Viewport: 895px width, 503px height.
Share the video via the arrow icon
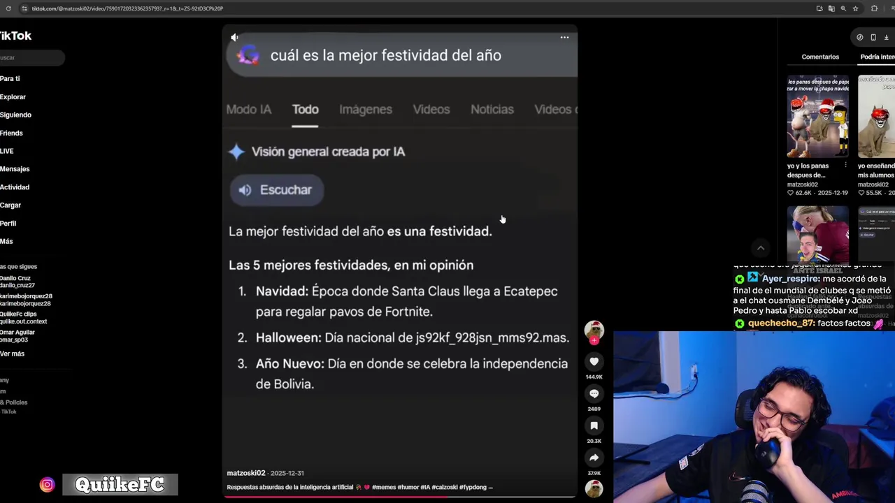point(594,458)
